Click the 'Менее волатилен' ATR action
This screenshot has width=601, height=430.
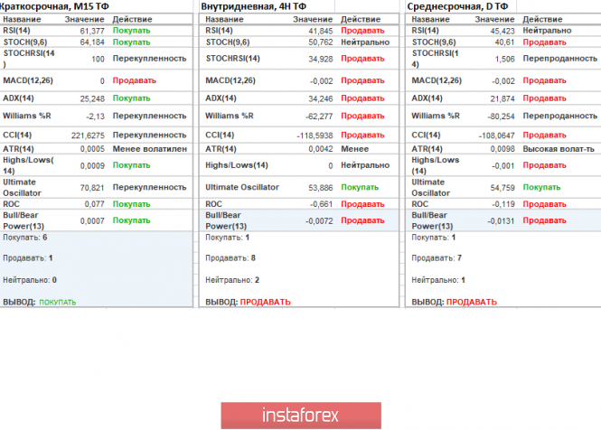tap(150, 149)
